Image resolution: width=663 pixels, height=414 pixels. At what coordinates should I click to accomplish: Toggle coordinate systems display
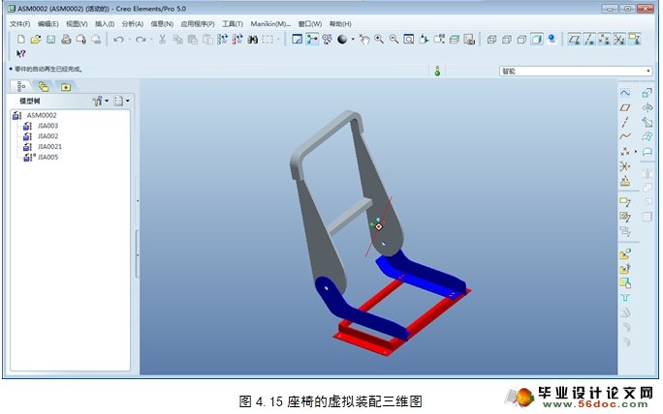[619, 40]
